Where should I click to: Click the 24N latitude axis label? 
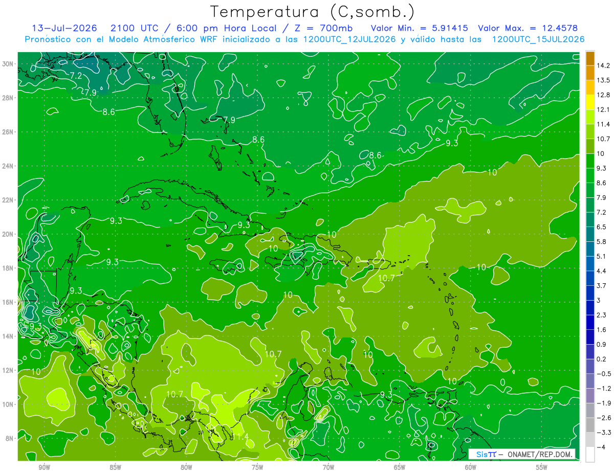(8, 166)
